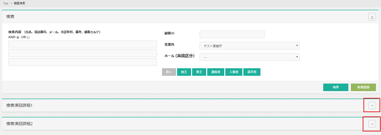Expand the 検索項目詳細2 panel chevron
Image resolution: width=381 pixels, height=135 pixels.
coord(372,124)
